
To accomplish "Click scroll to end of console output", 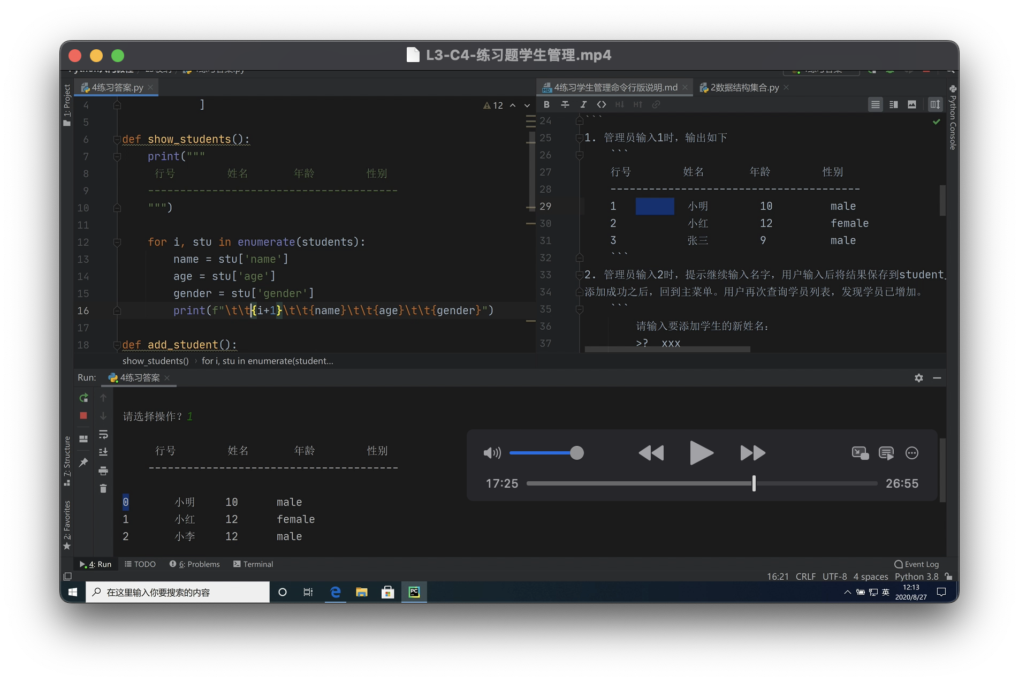I will click(103, 452).
